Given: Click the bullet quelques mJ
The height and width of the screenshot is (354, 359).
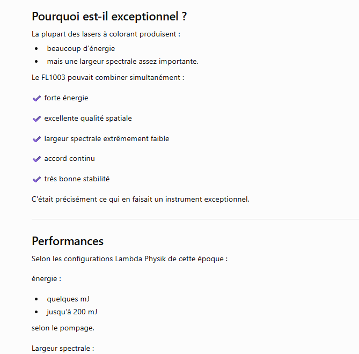Looking at the screenshot, I should pyautogui.click(x=68, y=299).
